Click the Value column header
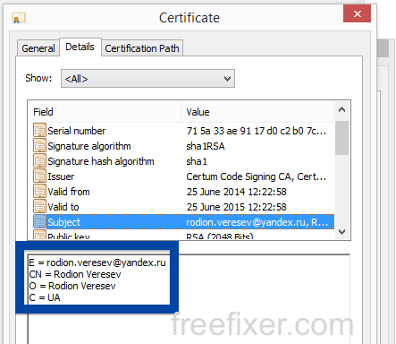Viewport: 396px width, 344px height. pos(257,112)
